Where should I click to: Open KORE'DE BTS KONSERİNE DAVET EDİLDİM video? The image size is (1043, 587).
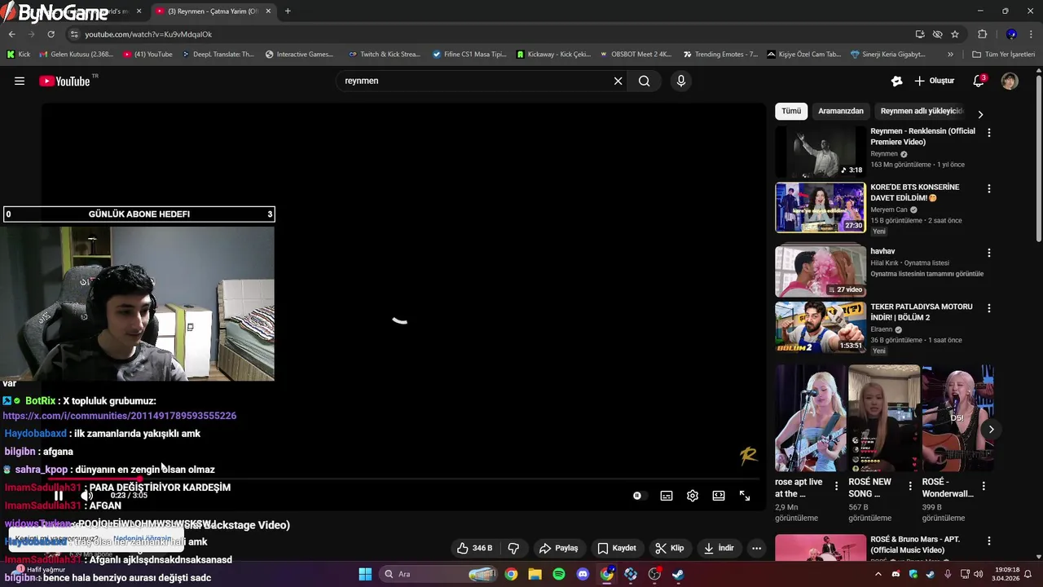tap(821, 208)
